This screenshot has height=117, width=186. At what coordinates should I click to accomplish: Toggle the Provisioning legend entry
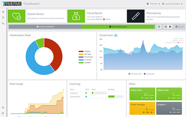click(x=86, y=57)
